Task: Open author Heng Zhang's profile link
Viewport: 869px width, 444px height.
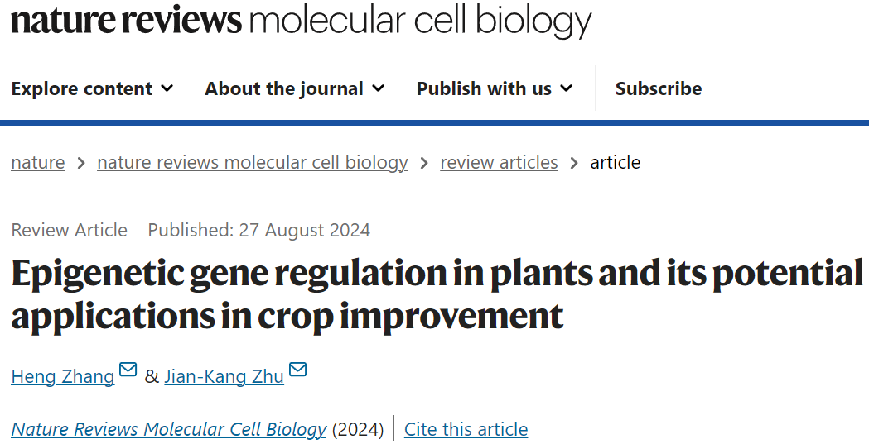Action: [63, 377]
